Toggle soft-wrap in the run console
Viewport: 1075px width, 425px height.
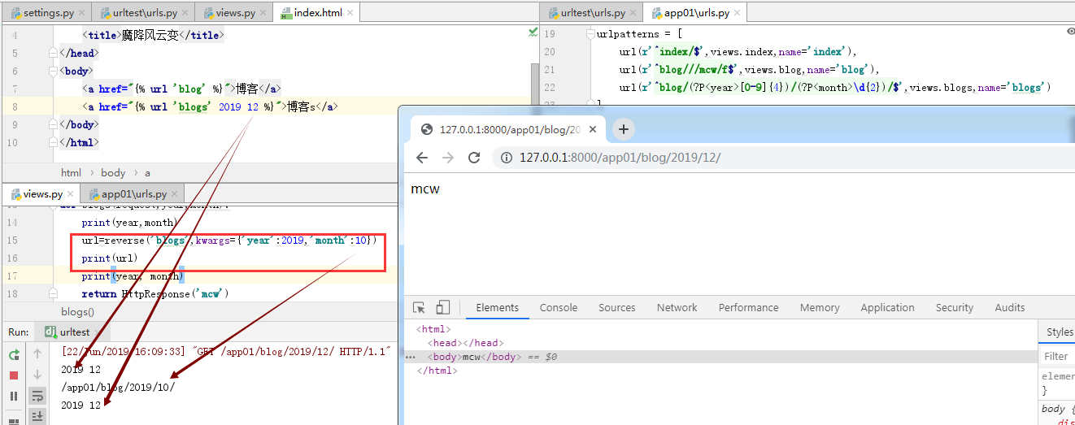[37, 396]
